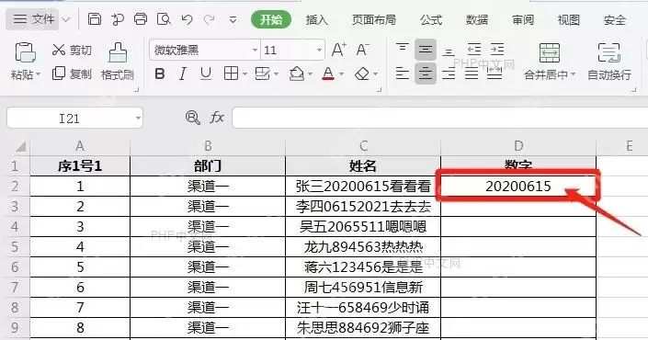Viewport: 648px width, 340px height.
Task: Click the justify alignment icon
Action: point(472,74)
